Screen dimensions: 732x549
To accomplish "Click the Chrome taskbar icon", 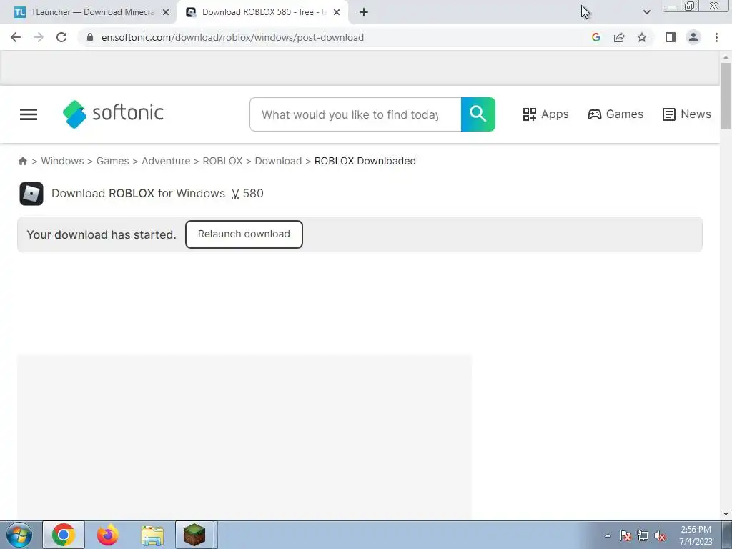I will click(64, 535).
